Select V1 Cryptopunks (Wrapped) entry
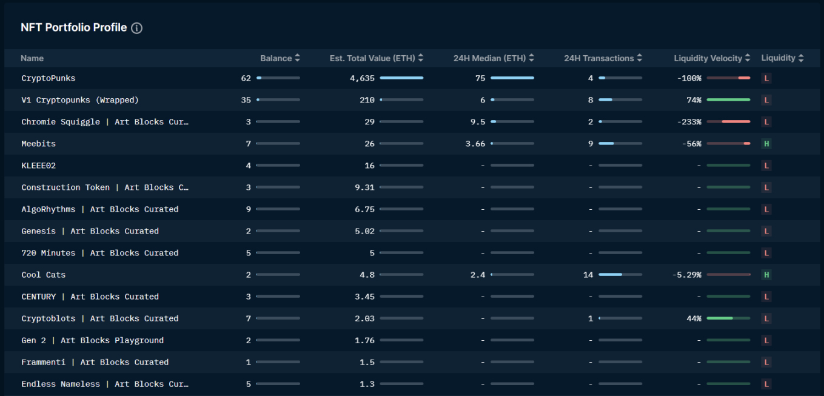Image resolution: width=824 pixels, height=396 pixels. point(80,100)
